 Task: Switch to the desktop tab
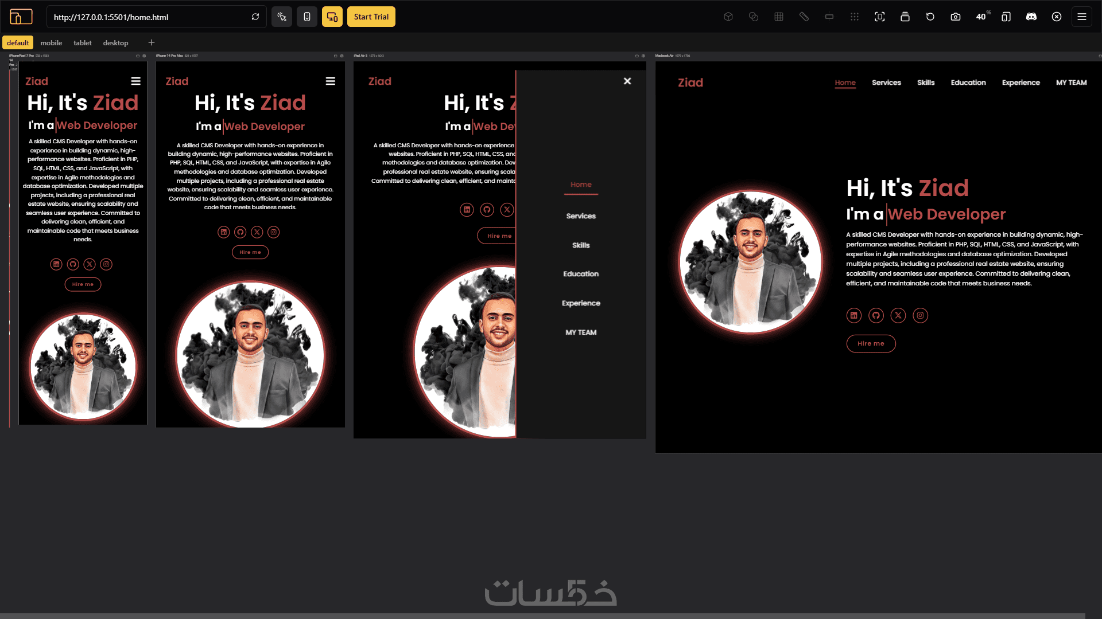point(115,43)
